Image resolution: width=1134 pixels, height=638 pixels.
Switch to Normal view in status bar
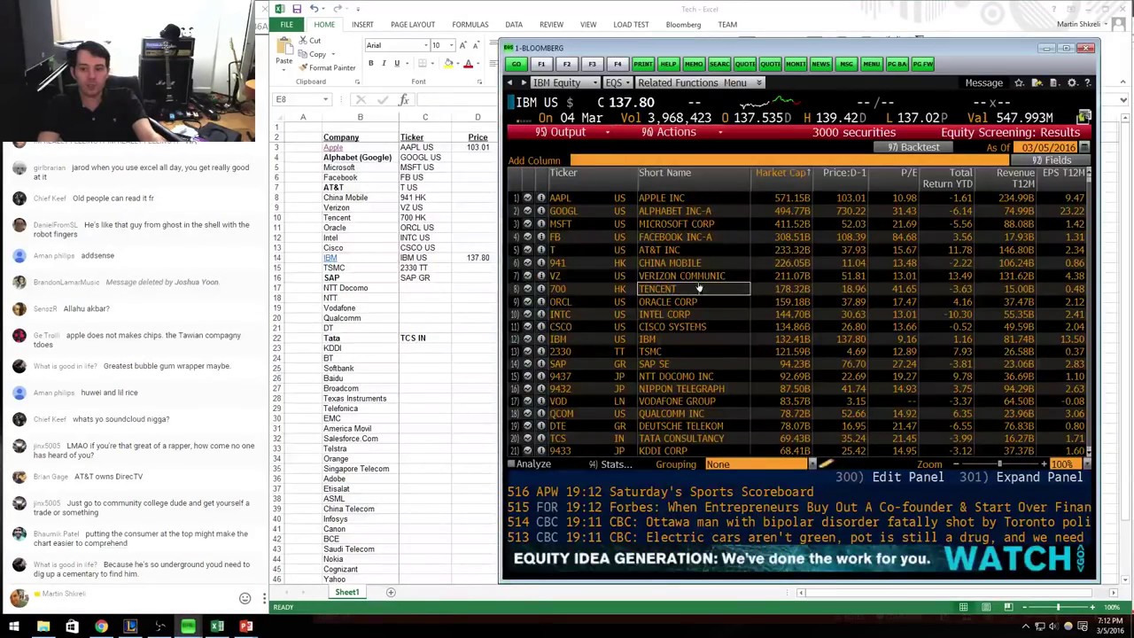coord(963,607)
